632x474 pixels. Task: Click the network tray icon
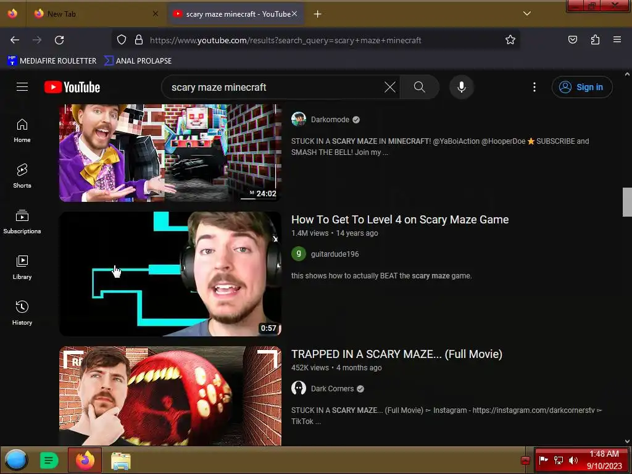pyautogui.click(x=559, y=460)
